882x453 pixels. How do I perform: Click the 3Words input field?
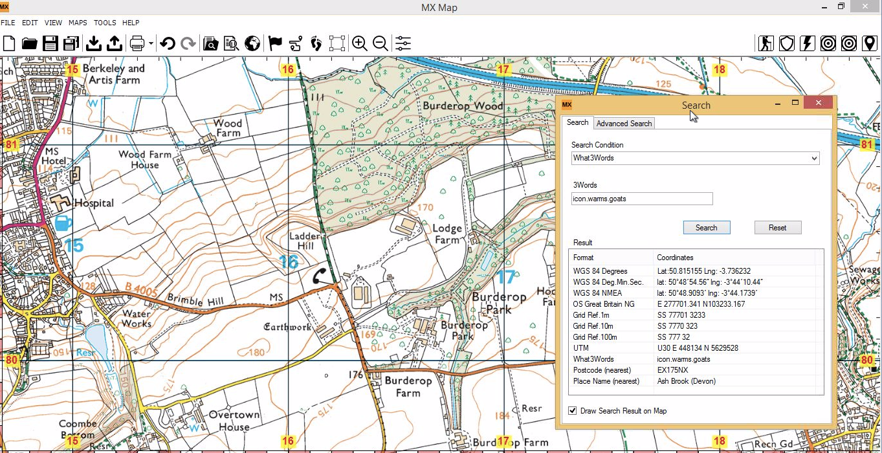click(642, 199)
